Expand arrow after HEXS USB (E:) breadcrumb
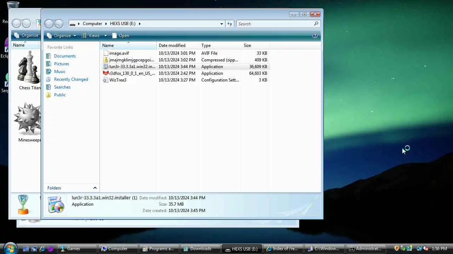The image size is (453, 254). point(140,24)
